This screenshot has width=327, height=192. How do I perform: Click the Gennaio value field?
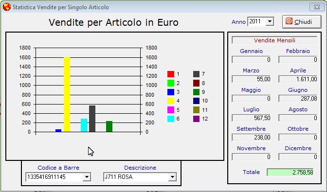(x=251, y=60)
